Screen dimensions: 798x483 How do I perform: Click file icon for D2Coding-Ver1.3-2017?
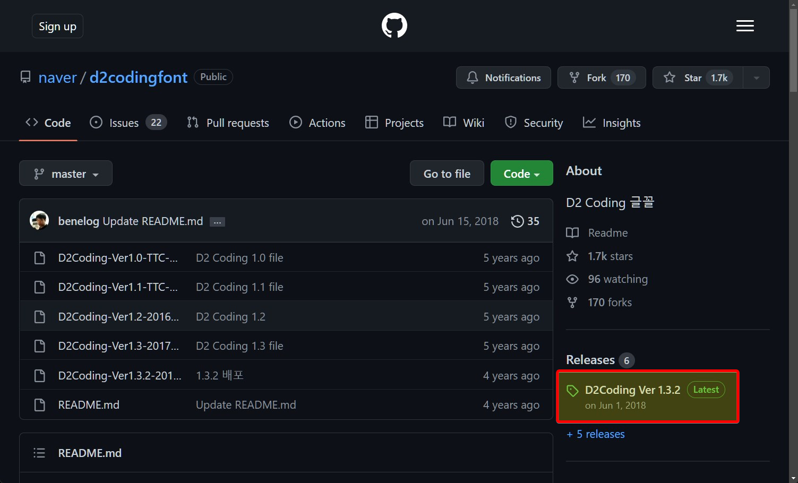(40, 346)
